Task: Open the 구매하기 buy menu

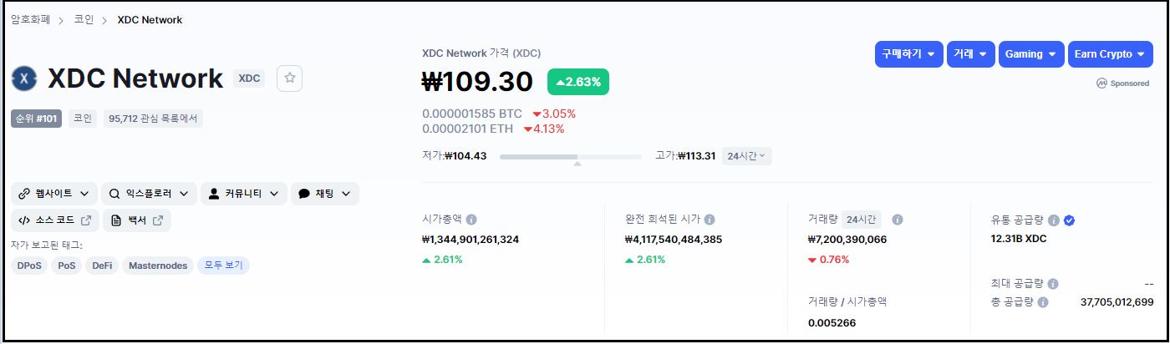Action: click(908, 54)
